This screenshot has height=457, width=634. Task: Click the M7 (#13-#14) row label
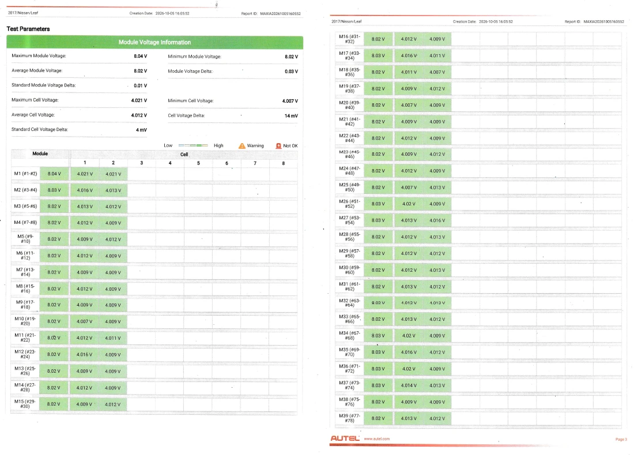click(25, 272)
